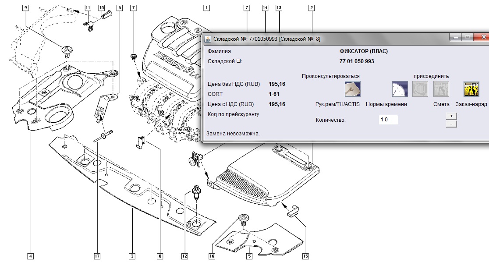
Task: Click the Смета estimate icon
Action: [x=441, y=89]
